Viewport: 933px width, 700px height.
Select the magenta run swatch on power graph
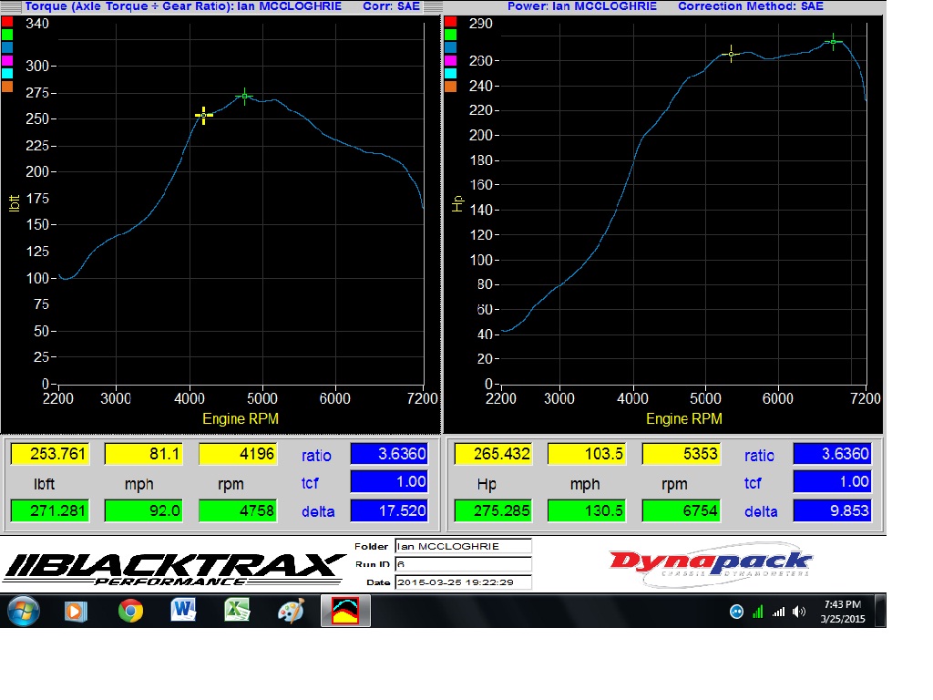(449, 60)
